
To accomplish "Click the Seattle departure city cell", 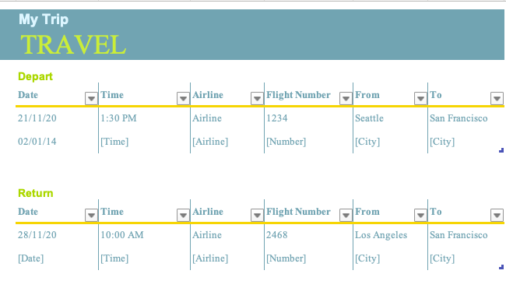I will click(x=390, y=118).
